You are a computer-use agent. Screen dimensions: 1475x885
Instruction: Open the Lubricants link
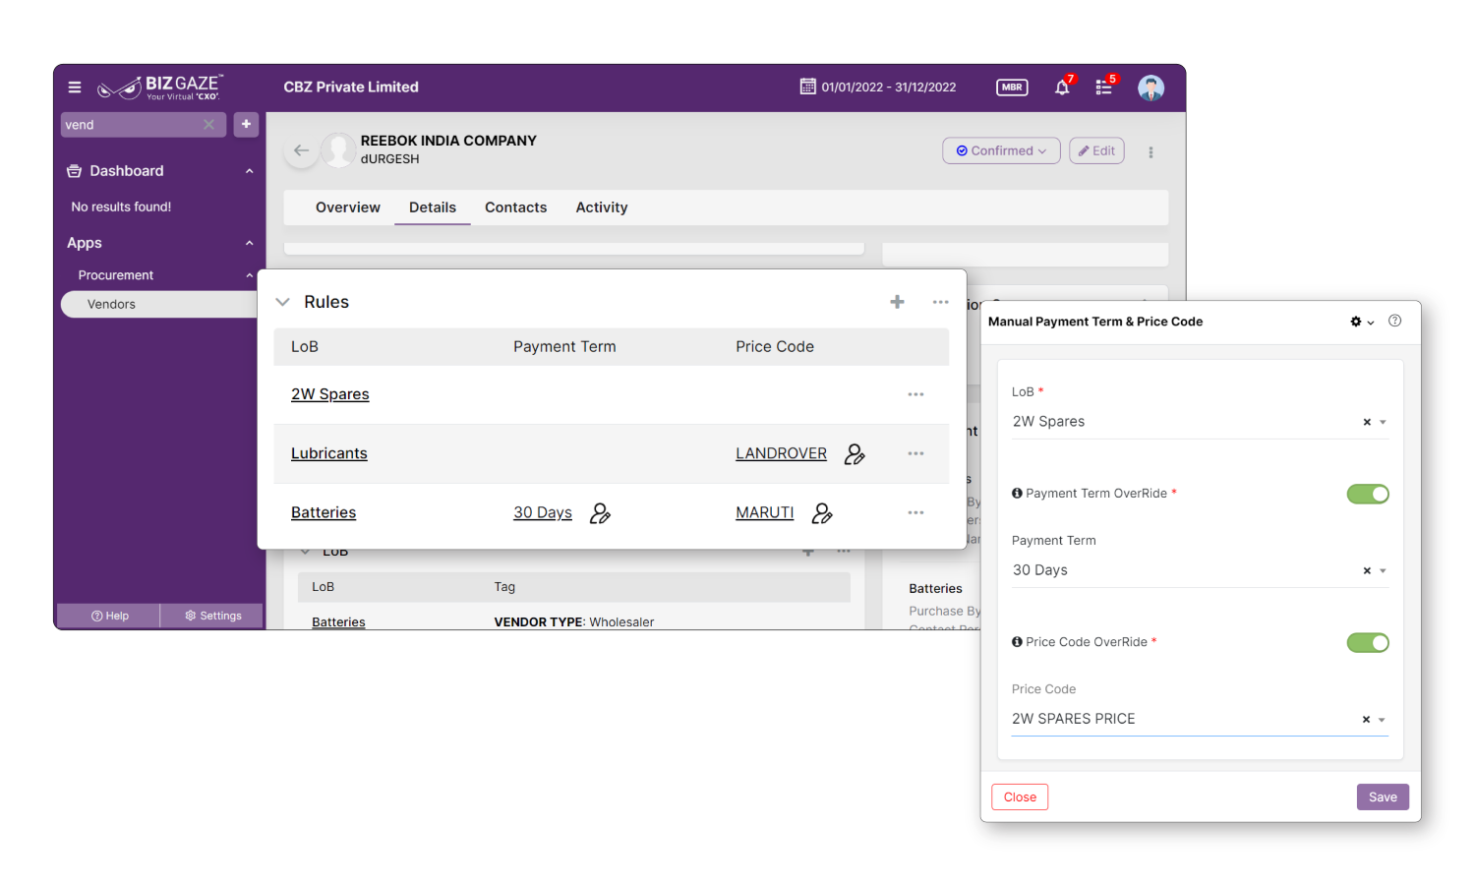(329, 453)
